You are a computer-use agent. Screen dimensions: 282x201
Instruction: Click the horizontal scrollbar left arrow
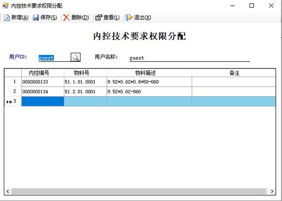(x=8, y=192)
